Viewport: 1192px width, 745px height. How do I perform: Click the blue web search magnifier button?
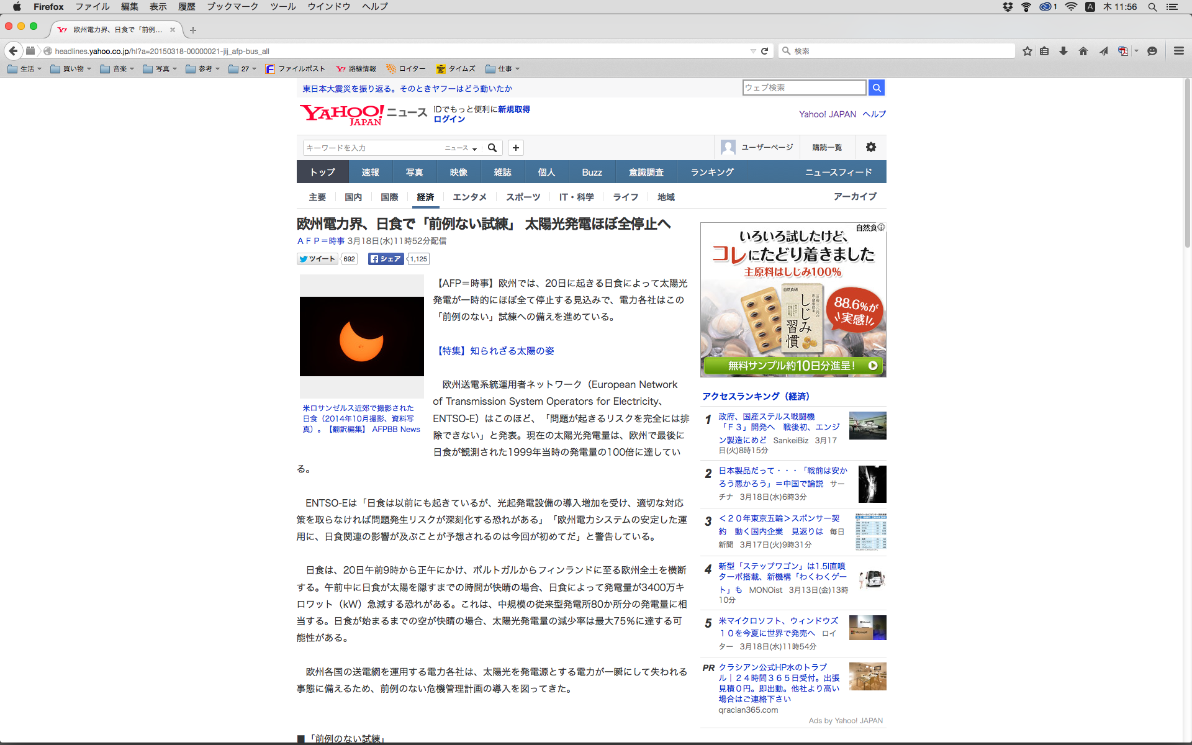point(877,88)
